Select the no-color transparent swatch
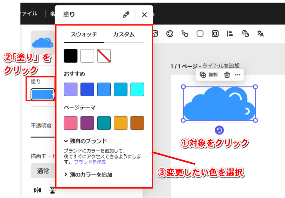Screen dimensions: 285x198 point(104,56)
